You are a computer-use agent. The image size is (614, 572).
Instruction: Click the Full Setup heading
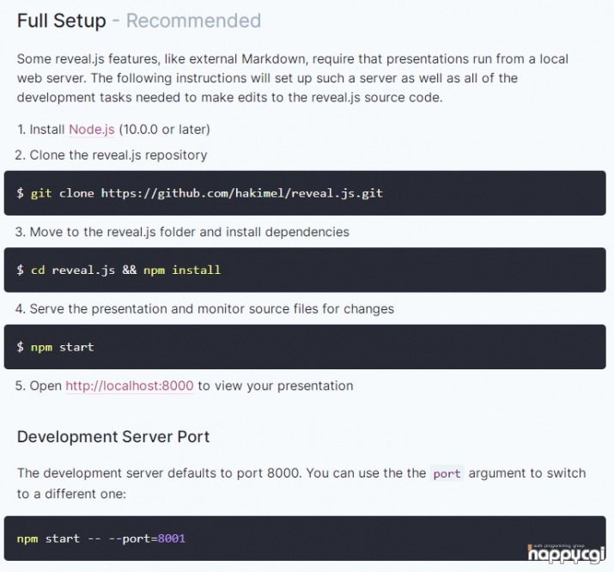[62, 21]
